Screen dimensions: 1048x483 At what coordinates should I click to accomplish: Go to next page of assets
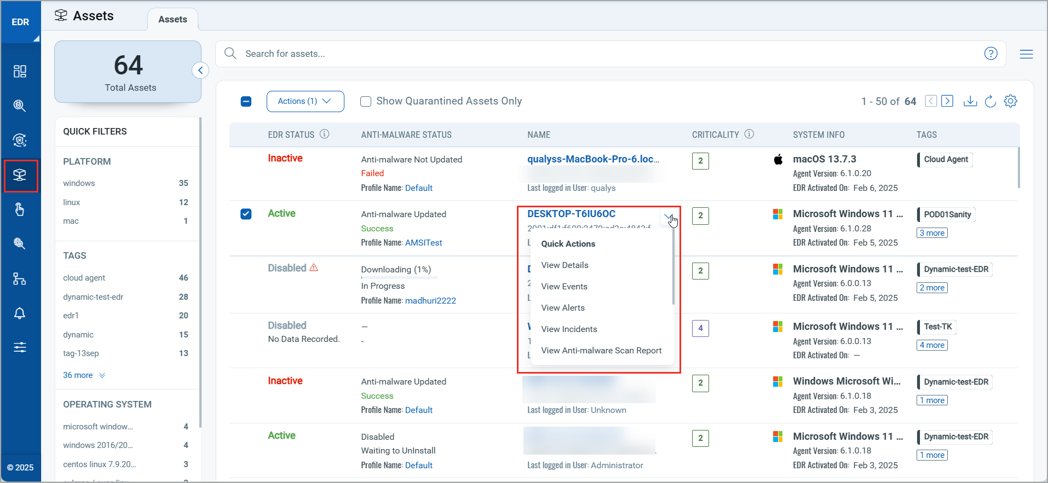(x=947, y=101)
